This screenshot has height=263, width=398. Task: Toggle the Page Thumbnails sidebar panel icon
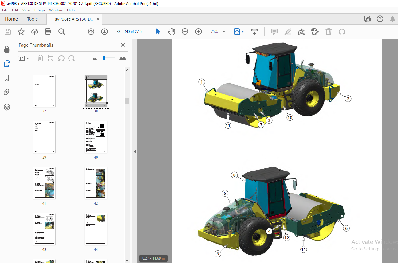tap(7, 64)
